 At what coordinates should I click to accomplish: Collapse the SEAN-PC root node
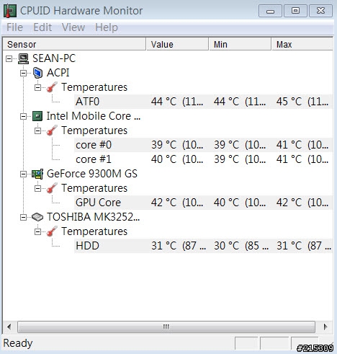tap(9, 58)
